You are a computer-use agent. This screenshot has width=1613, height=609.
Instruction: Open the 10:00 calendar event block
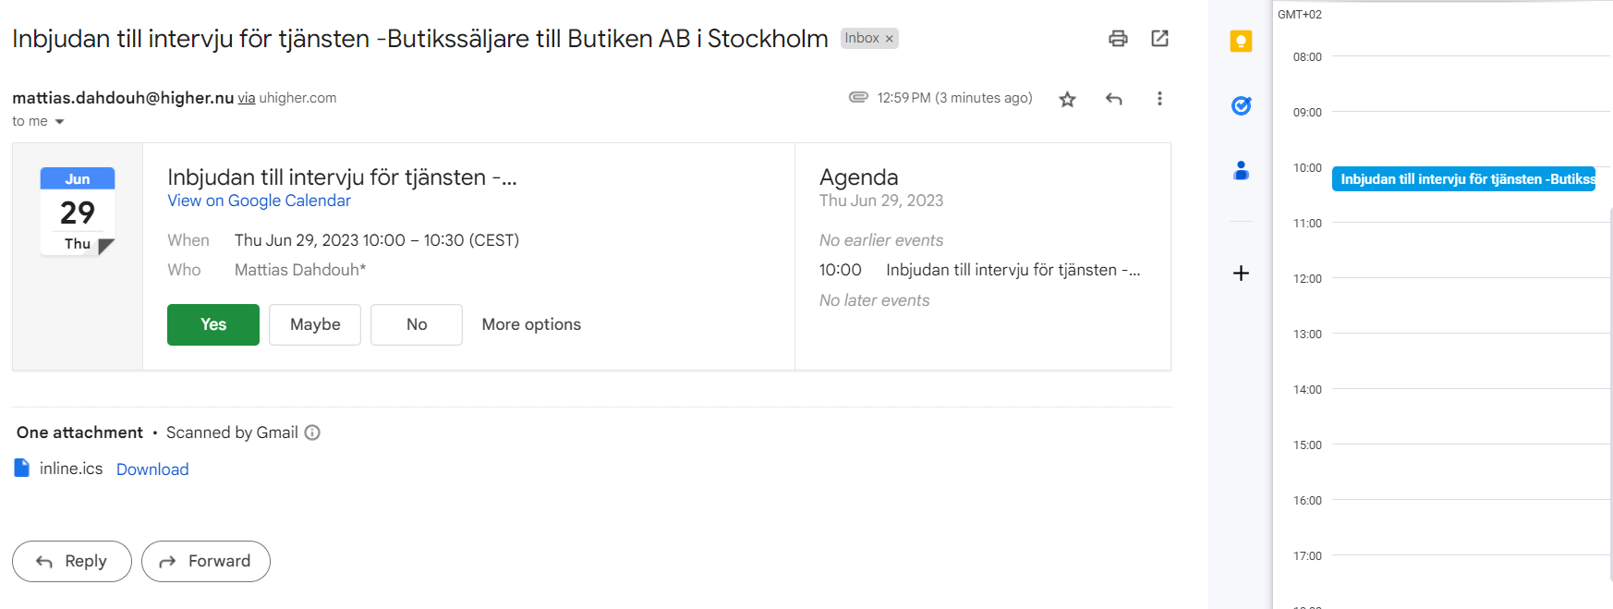(x=1463, y=179)
